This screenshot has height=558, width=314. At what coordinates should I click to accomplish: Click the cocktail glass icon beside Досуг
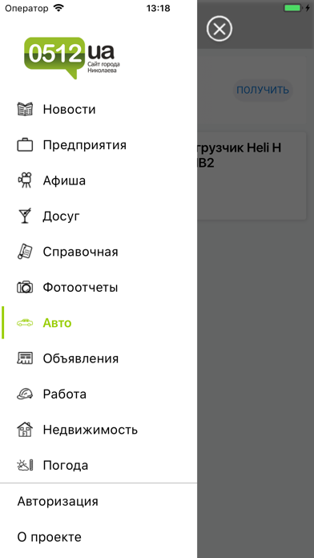pyautogui.click(x=25, y=216)
